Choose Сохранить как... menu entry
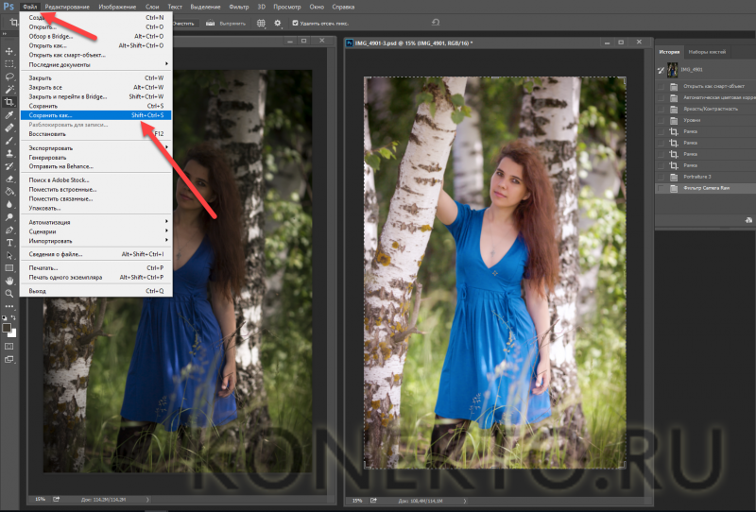 pyautogui.click(x=95, y=115)
